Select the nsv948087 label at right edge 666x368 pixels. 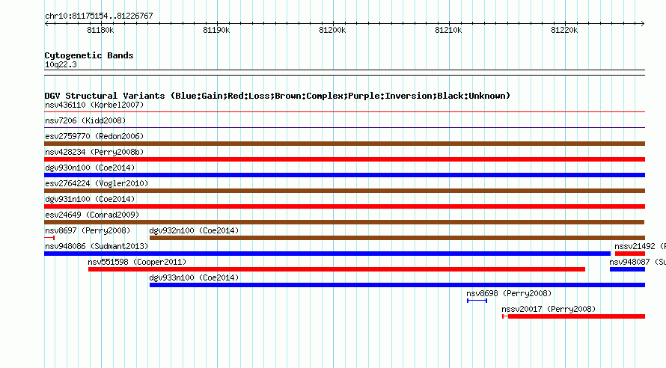[637, 262]
